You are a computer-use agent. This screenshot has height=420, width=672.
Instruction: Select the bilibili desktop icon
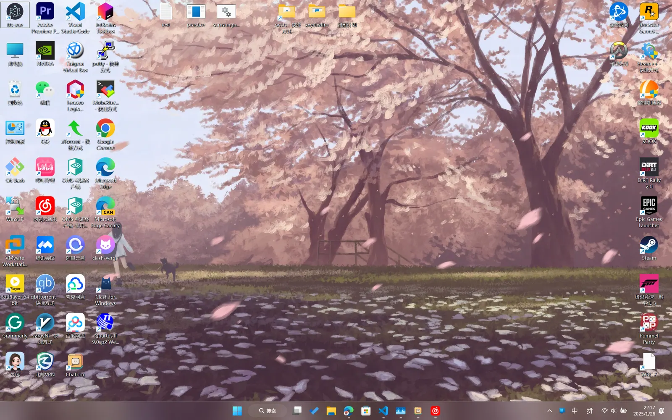point(45,168)
